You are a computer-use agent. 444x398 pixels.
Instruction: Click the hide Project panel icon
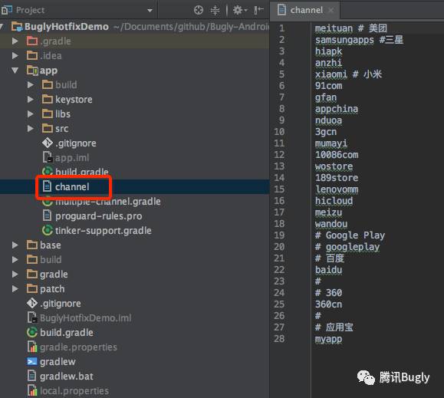[259, 10]
